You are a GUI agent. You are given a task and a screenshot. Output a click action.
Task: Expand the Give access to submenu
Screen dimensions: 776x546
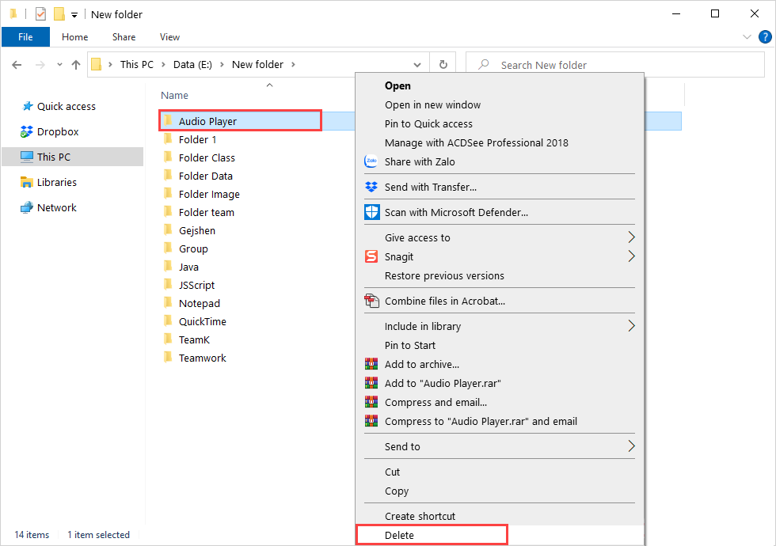(x=631, y=237)
